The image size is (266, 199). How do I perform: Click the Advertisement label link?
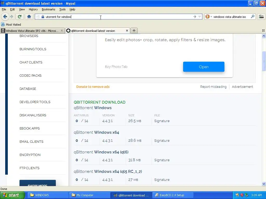pos(242,87)
